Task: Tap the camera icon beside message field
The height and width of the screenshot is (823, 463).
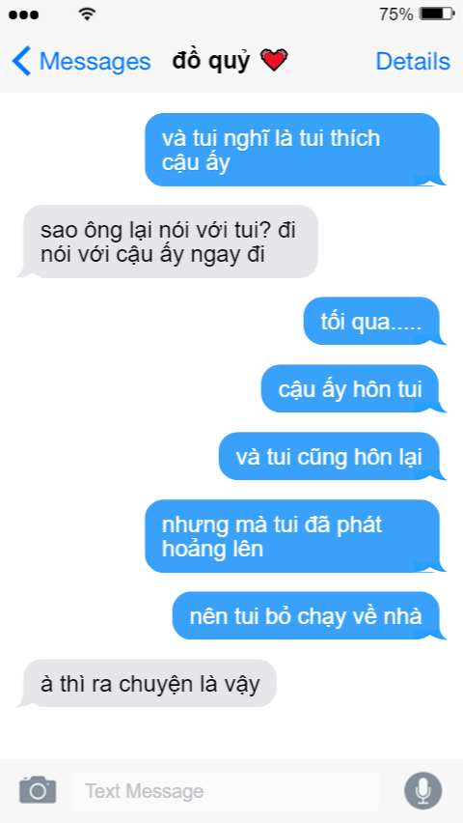Action: [x=38, y=789]
